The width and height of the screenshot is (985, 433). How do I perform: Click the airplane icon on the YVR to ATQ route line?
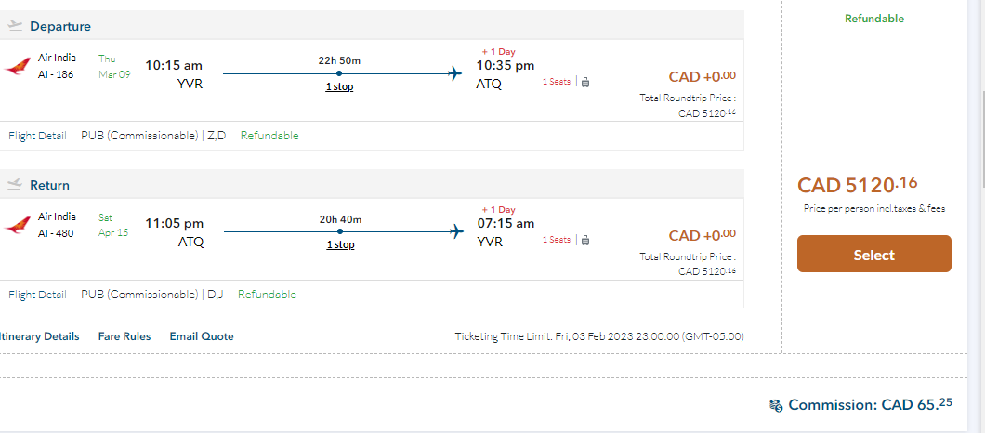click(x=455, y=73)
